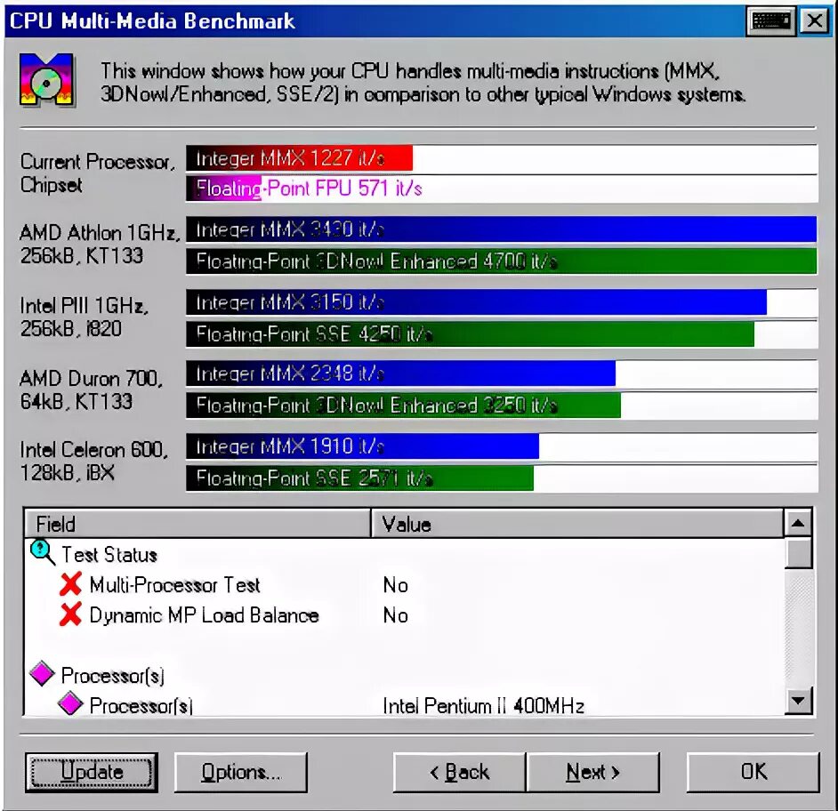Viewport: 838px width, 811px height.
Task: Click the Floating-Point SSE 4250 it/s bar
Action: [x=471, y=333]
